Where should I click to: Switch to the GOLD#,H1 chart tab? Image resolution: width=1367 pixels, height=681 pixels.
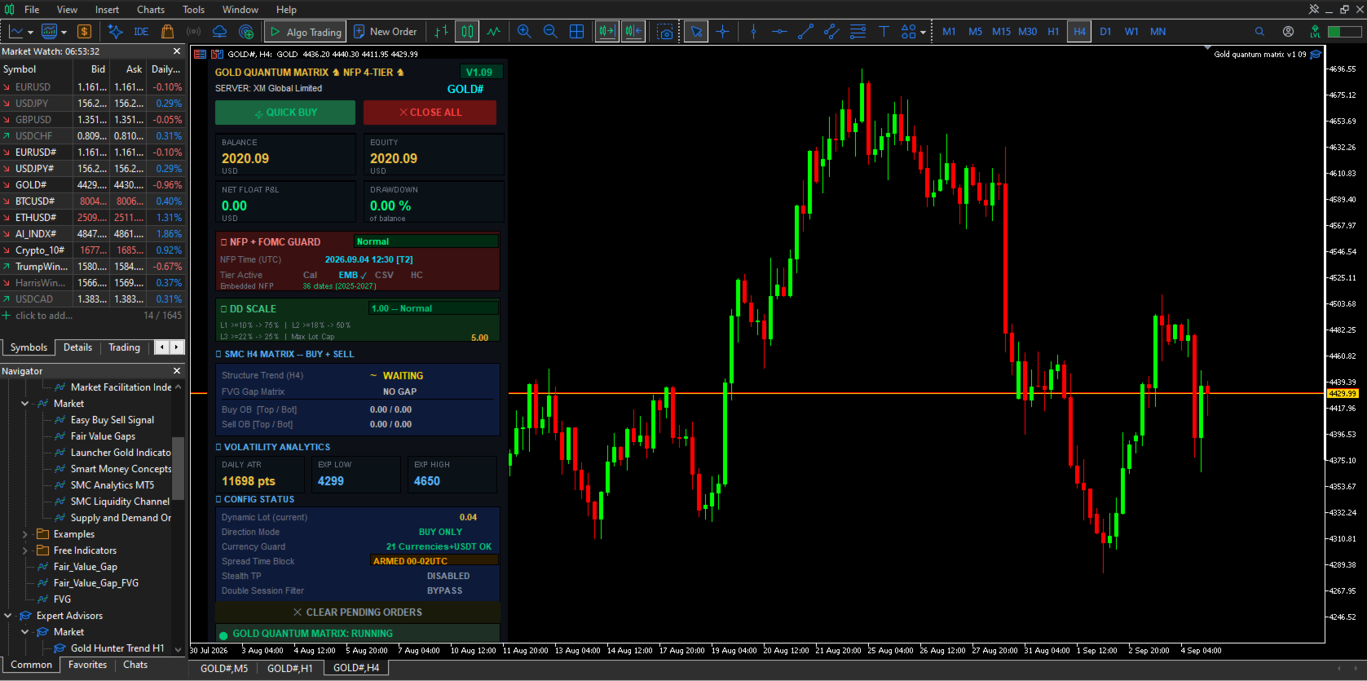click(x=289, y=668)
